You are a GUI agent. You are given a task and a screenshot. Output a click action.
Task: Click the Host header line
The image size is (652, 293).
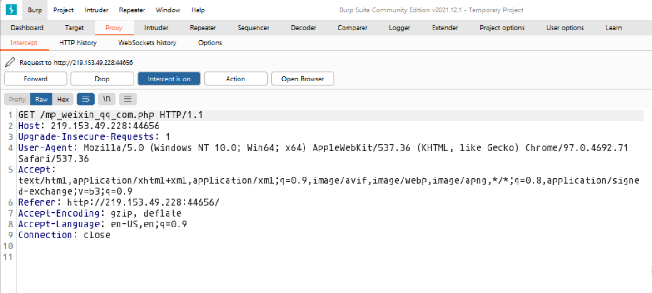[x=89, y=126]
